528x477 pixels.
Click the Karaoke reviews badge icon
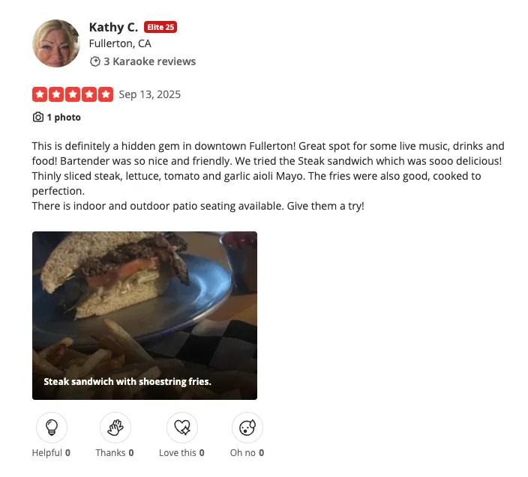[x=95, y=61]
